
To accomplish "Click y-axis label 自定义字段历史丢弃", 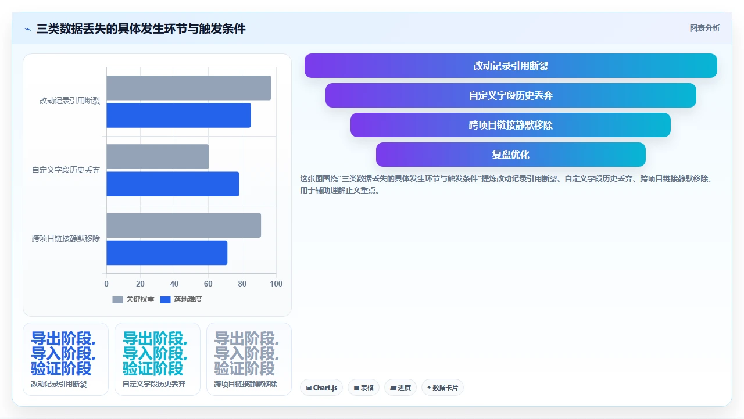I will pyautogui.click(x=66, y=170).
